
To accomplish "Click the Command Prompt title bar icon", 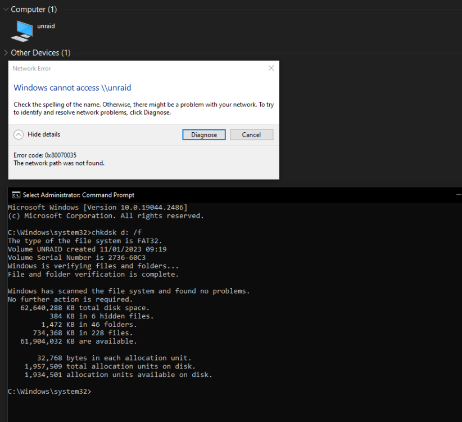I will [x=16, y=195].
